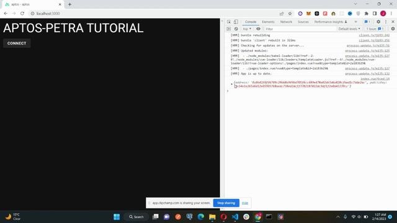This screenshot has width=397, height=223.
Task: Open the Default levels dropdown
Action: click(349, 29)
